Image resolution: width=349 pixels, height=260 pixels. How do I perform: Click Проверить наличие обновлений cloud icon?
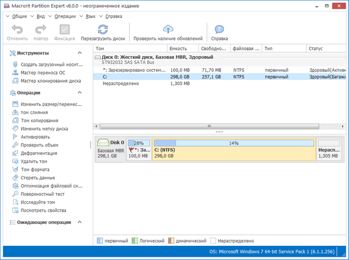click(168, 29)
